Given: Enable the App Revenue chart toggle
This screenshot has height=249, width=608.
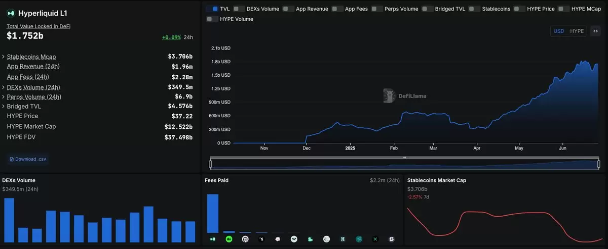Looking at the screenshot, I should (288, 9).
